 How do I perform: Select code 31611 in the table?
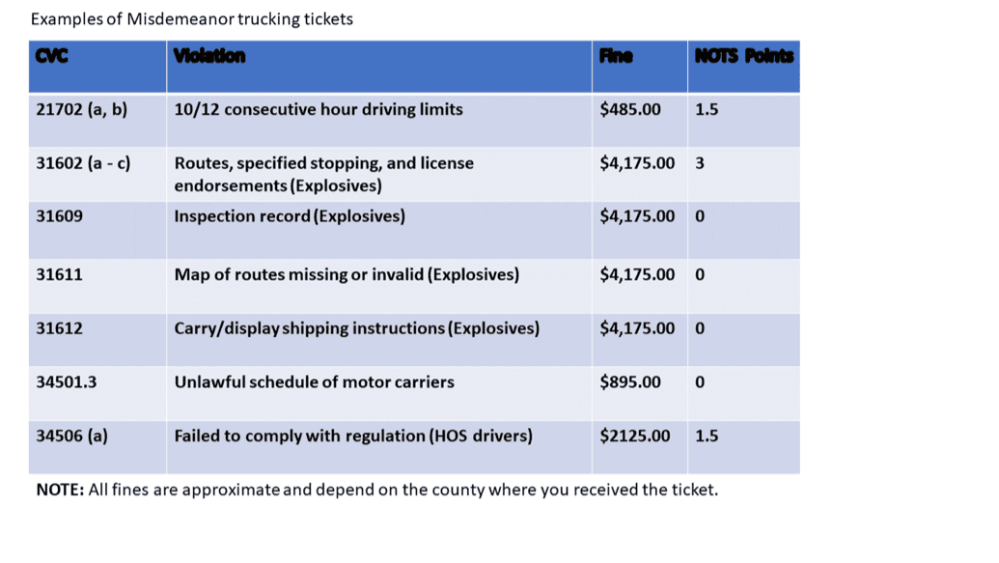click(x=59, y=274)
